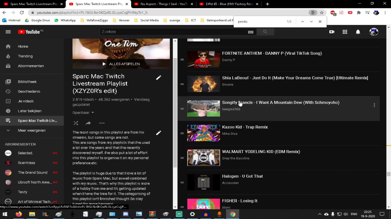Click the Songify Francis video thumbnail
The image size is (391, 219).
(x=203, y=109)
